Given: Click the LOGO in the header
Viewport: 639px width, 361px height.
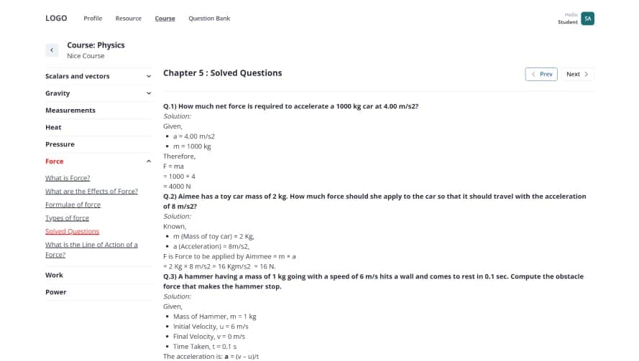Looking at the screenshot, I should [x=56, y=18].
